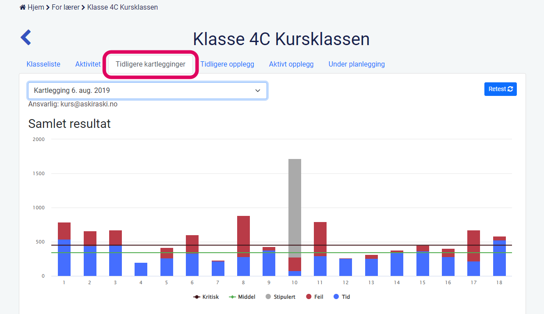This screenshot has height=314, width=544.
Task: Click the home icon in breadcrumb
Action: click(x=23, y=7)
